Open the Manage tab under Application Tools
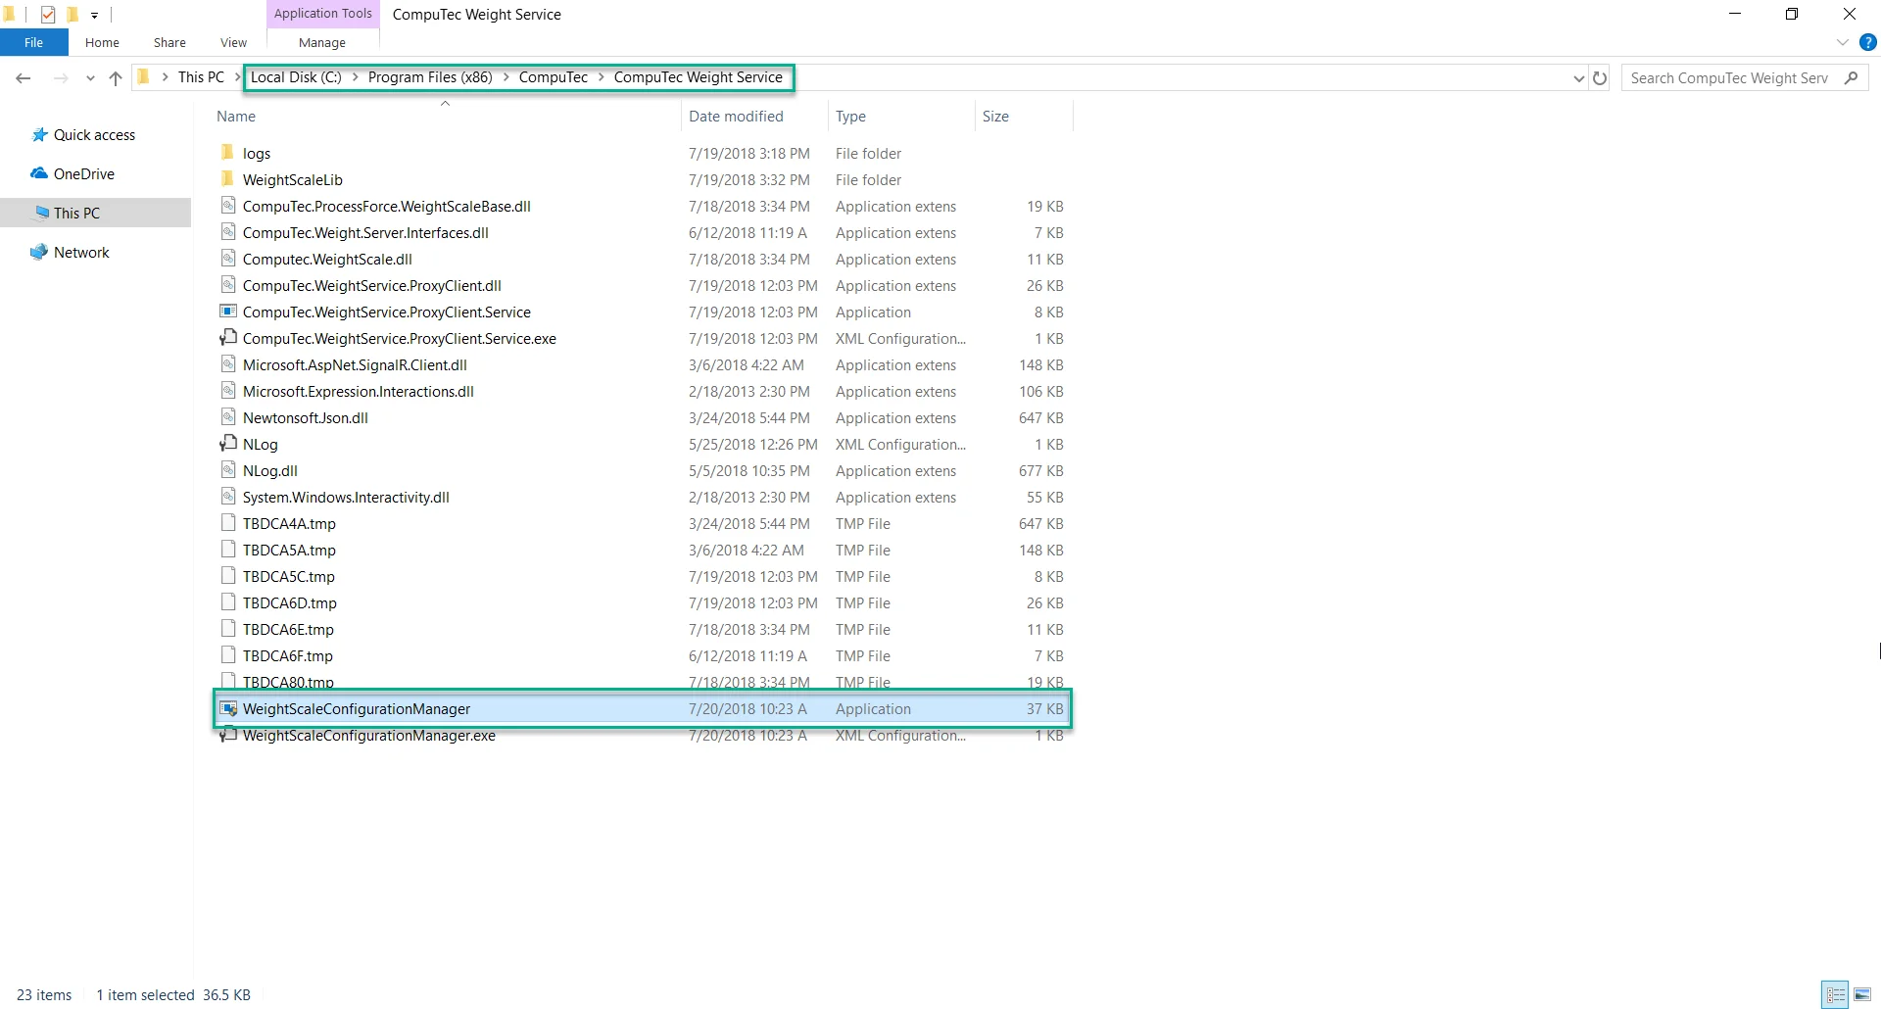The height and width of the screenshot is (1009, 1881). (321, 42)
